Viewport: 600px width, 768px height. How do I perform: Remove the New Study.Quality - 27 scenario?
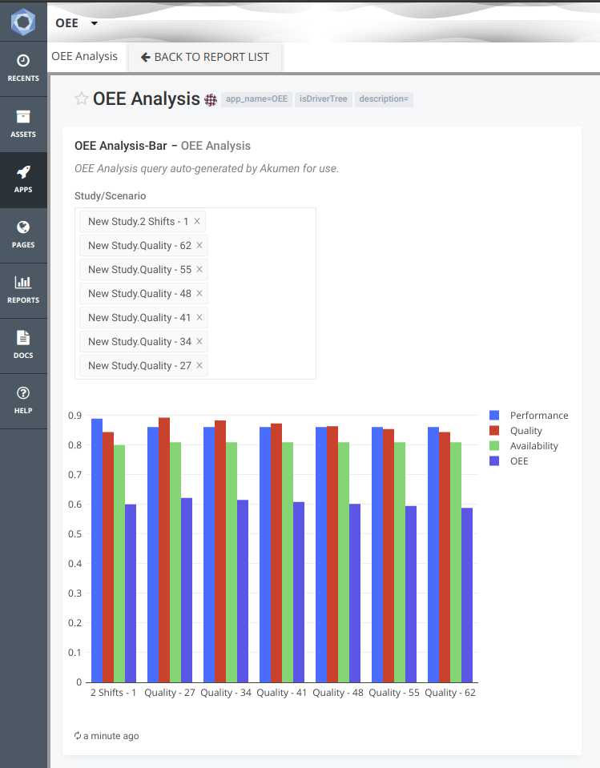click(x=199, y=365)
